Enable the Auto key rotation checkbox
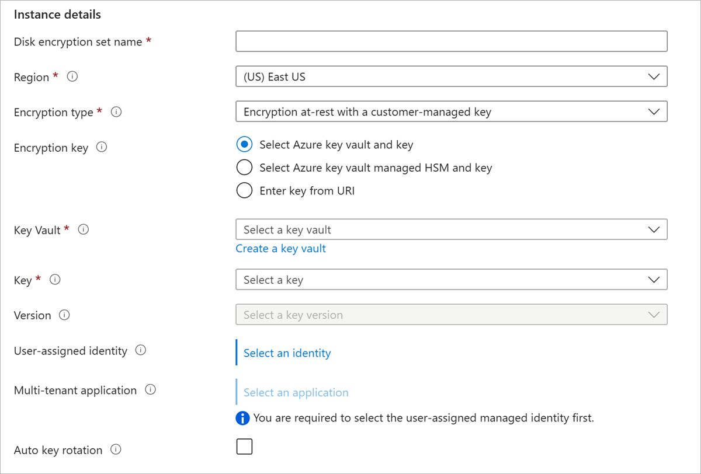This screenshot has height=474, width=701. [x=244, y=447]
